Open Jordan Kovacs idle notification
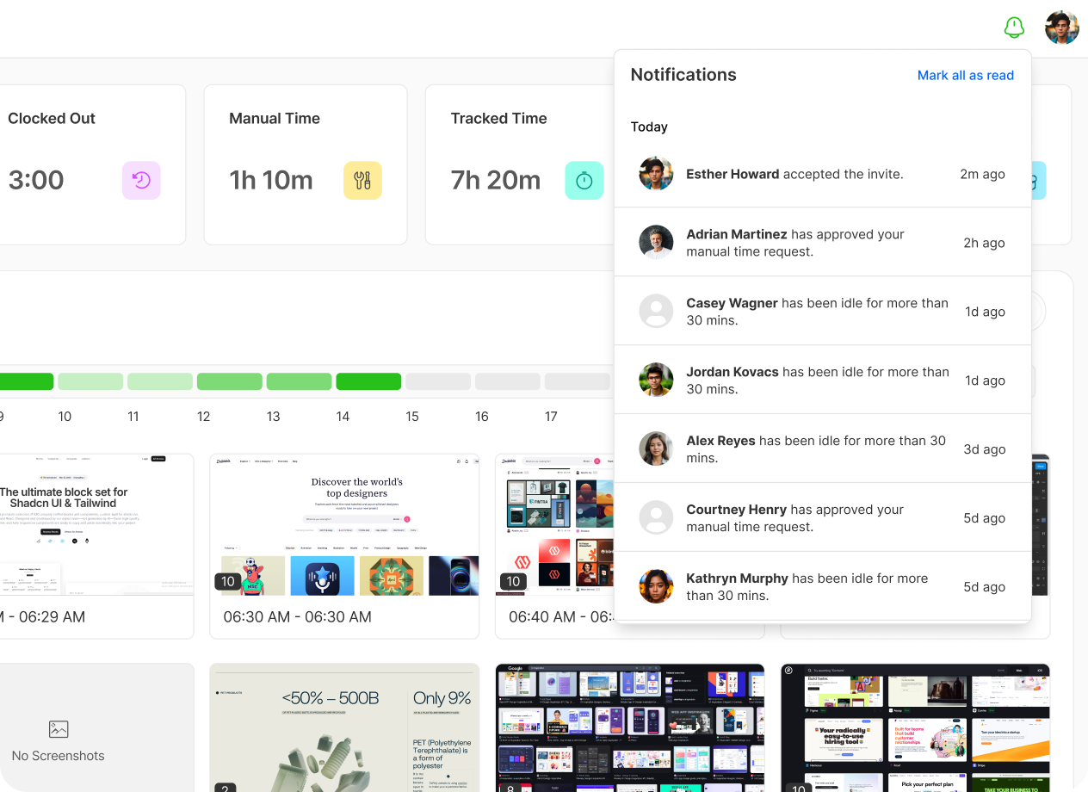Viewport: 1088px width, 792px height. pos(822,381)
